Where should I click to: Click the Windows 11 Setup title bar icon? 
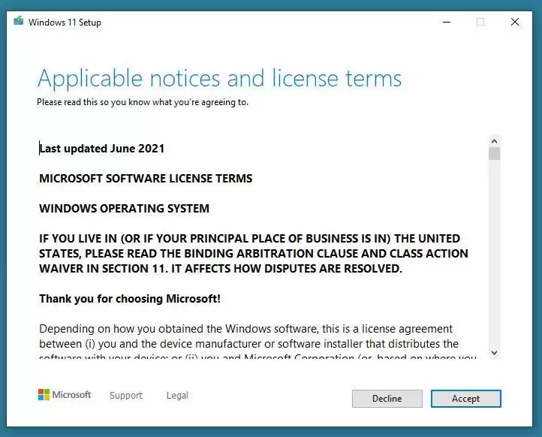pyautogui.click(x=19, y=22)
